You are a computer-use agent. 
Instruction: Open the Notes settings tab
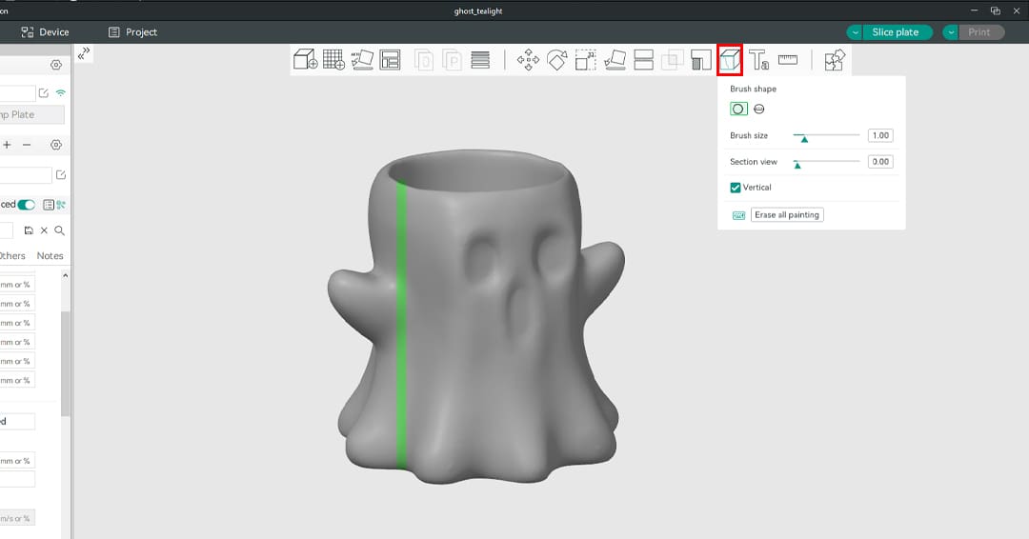[50, 255]
